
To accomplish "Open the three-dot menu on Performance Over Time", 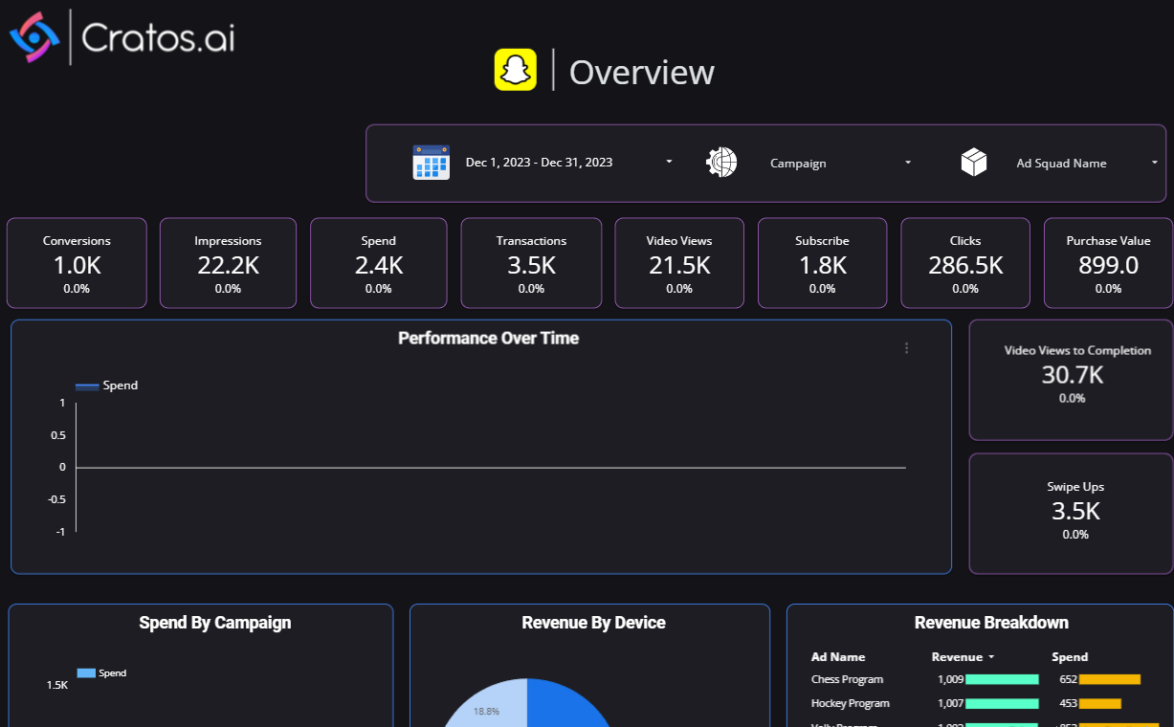I will pyautogui.click(x=907, y=348).
